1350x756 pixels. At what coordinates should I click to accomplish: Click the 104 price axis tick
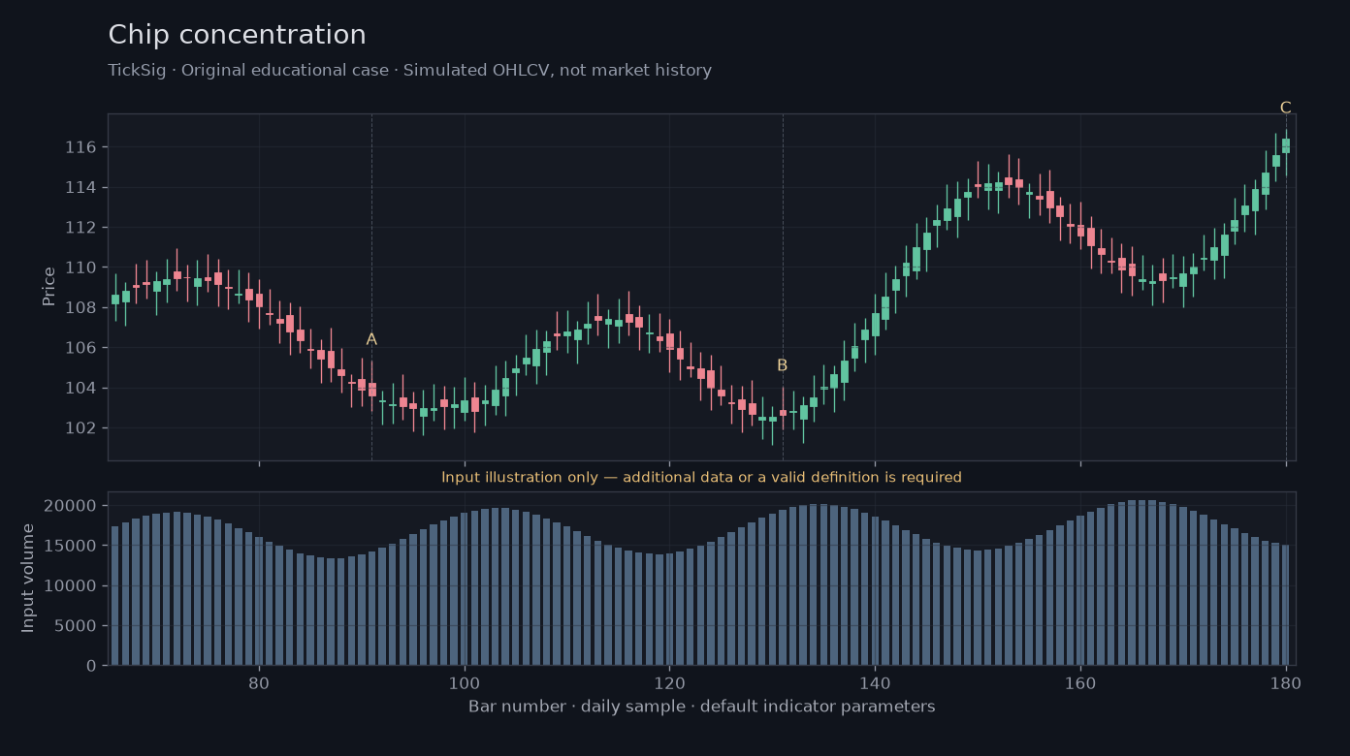(x=80, y=389)
